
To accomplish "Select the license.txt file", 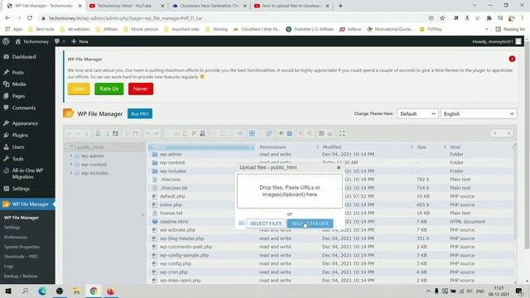I will (x=171, y=214).
